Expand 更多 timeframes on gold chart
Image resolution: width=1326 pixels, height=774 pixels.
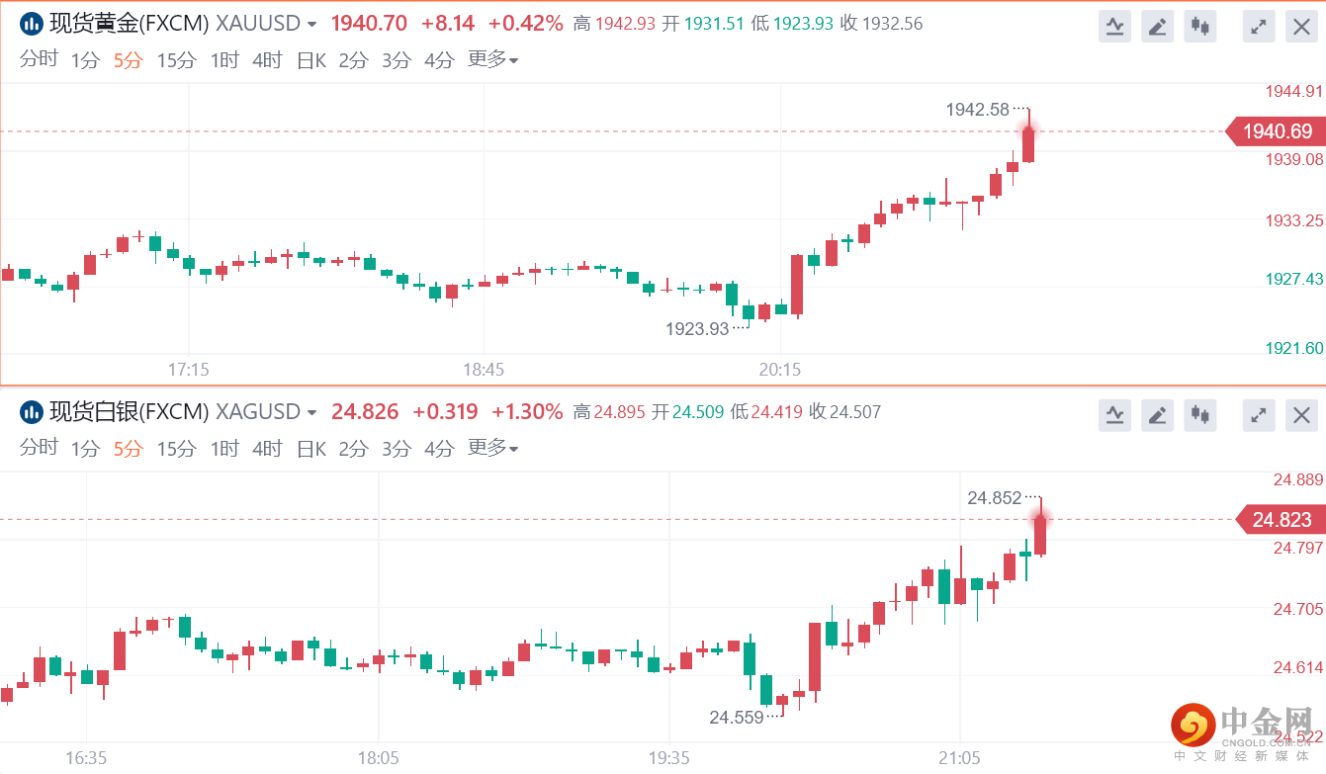(492, 60)
